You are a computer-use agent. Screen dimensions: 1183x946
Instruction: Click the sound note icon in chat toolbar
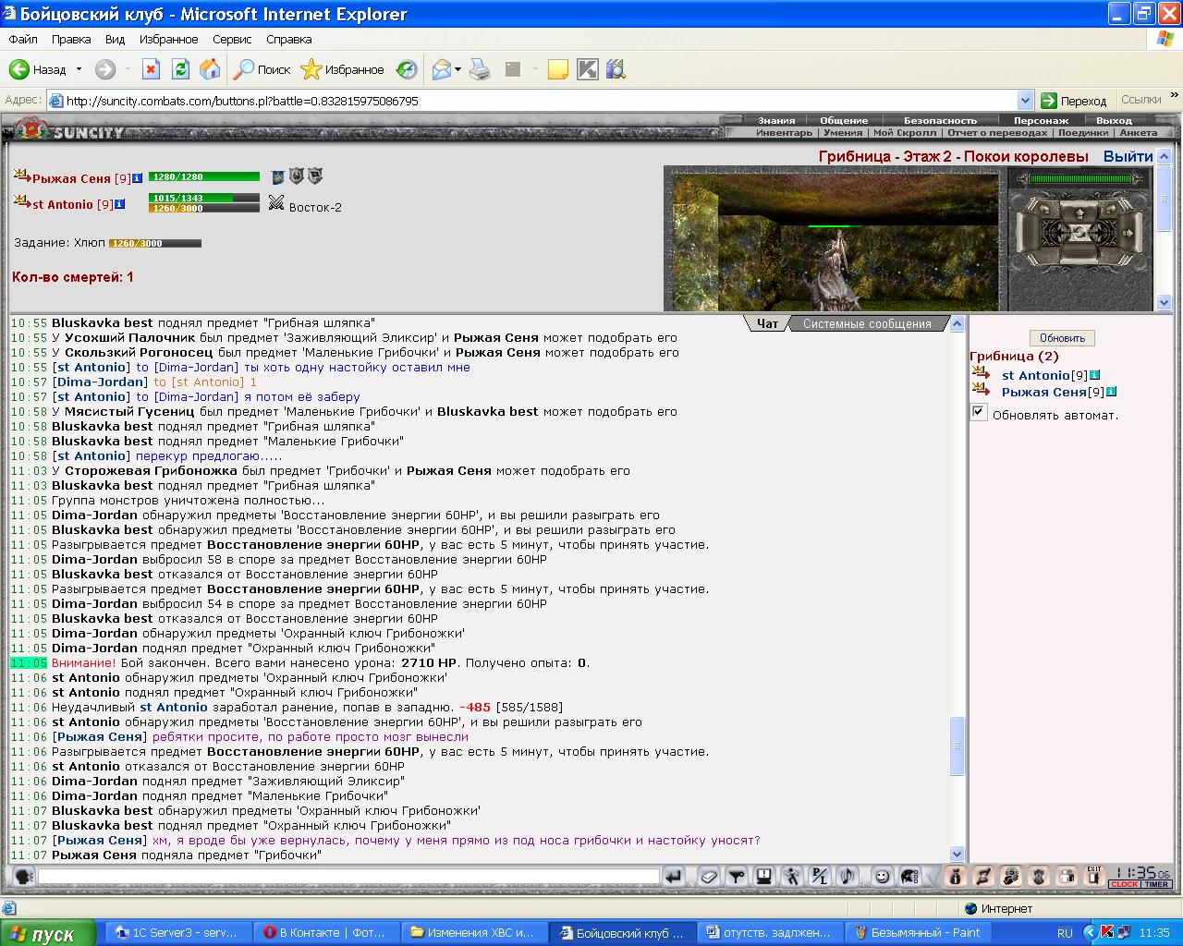pyautogui.click(x=848, y=876)
